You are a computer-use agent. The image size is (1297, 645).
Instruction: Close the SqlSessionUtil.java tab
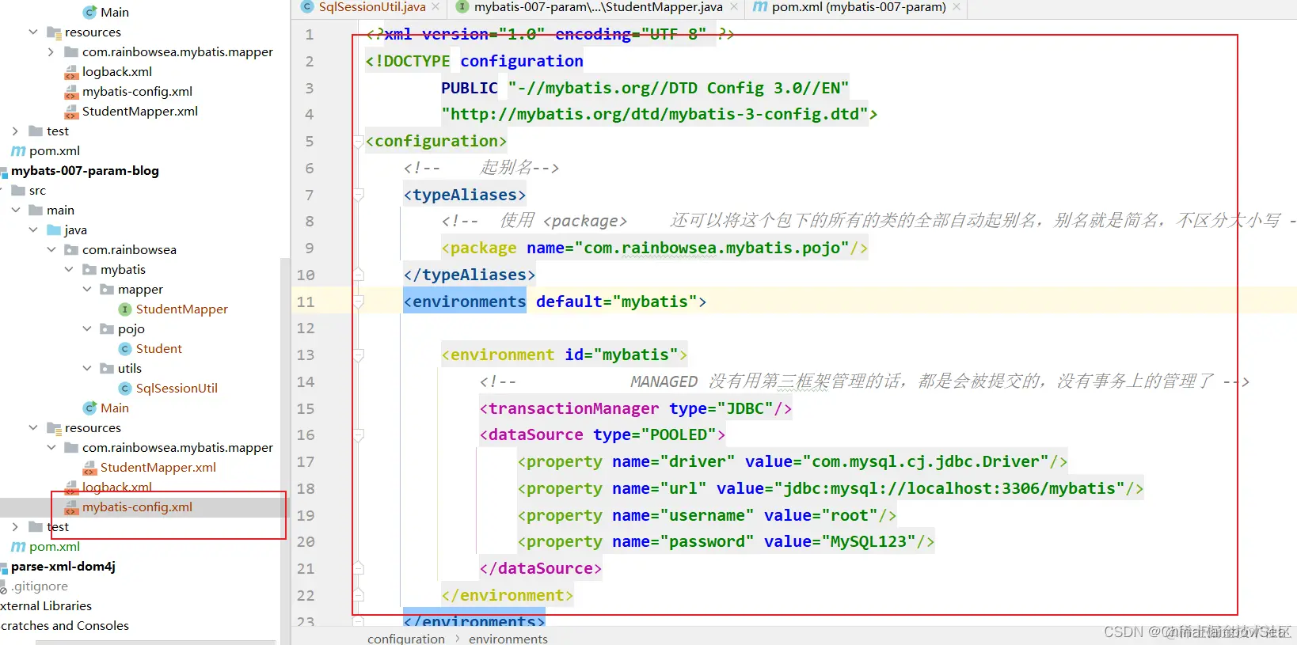click(436, 7)
